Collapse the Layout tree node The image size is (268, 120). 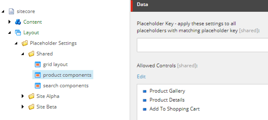click(x=9, y=33)
